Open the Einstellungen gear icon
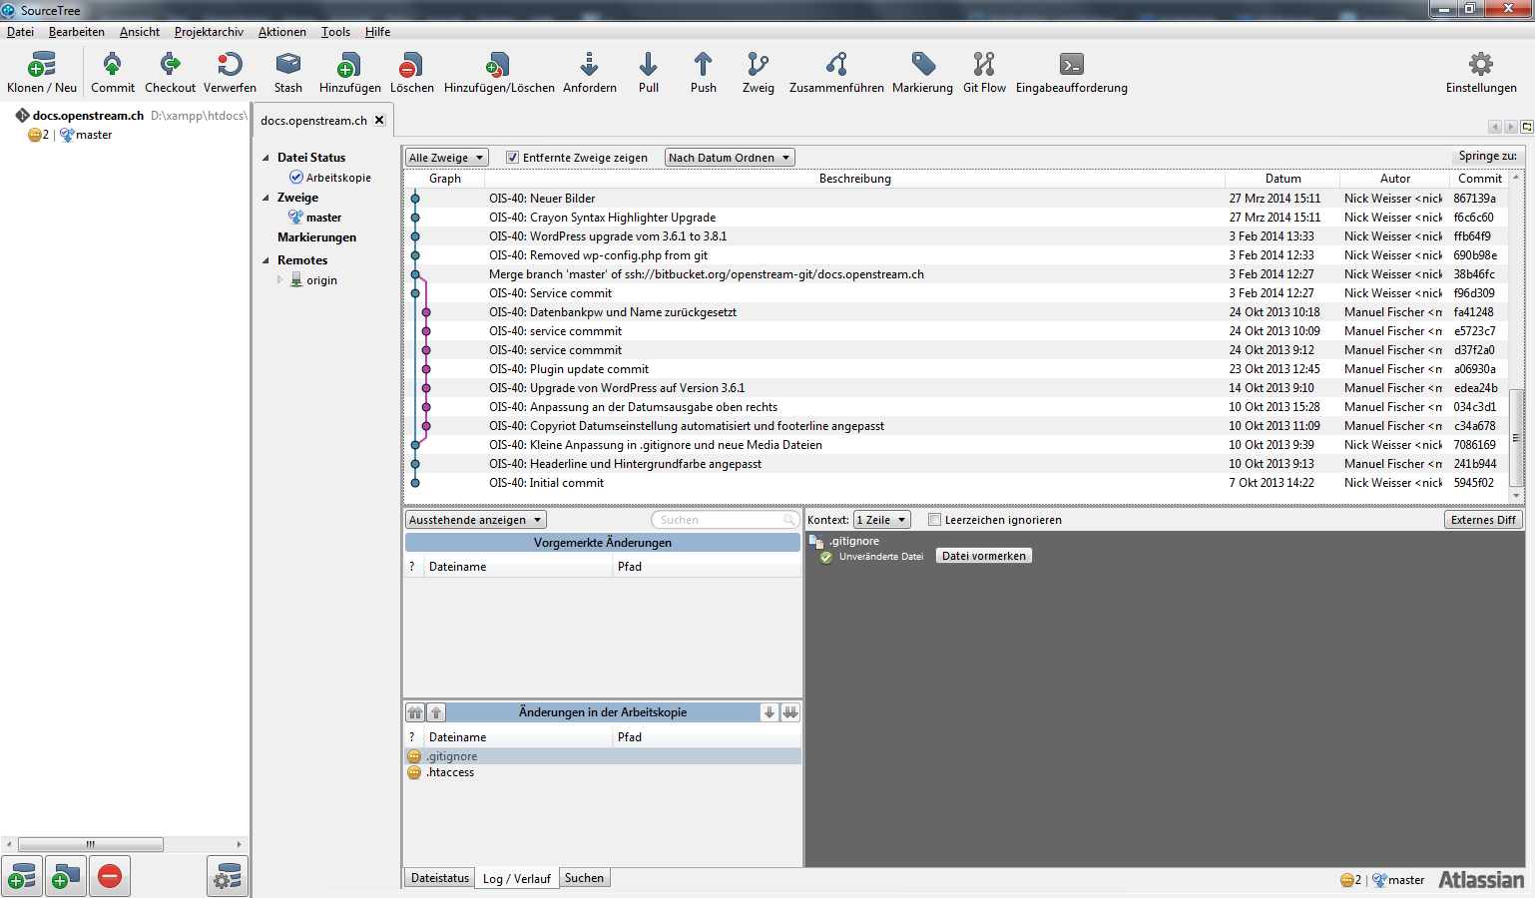 (x=1480, y=66)
